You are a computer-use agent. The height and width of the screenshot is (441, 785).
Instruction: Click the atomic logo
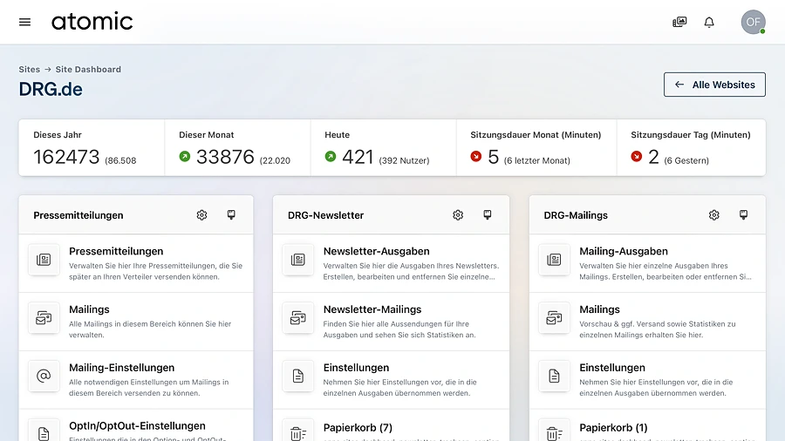[x=92, y=22]
